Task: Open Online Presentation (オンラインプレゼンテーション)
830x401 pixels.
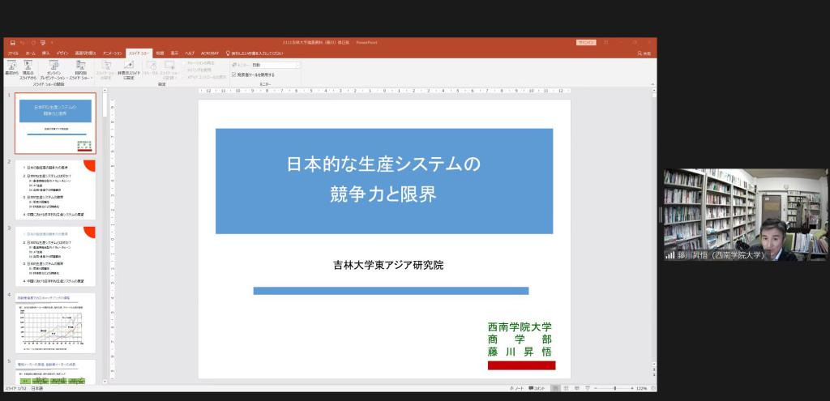Action: 54,67
